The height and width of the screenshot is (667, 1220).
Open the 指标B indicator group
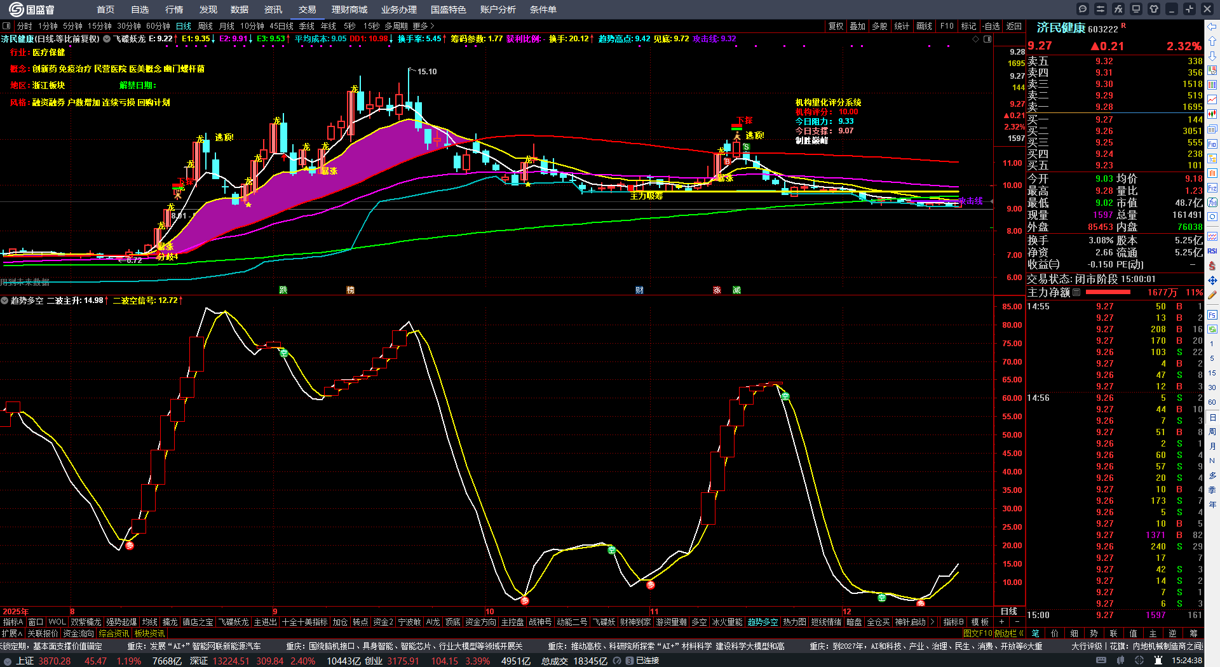click(x=953, y=622)
